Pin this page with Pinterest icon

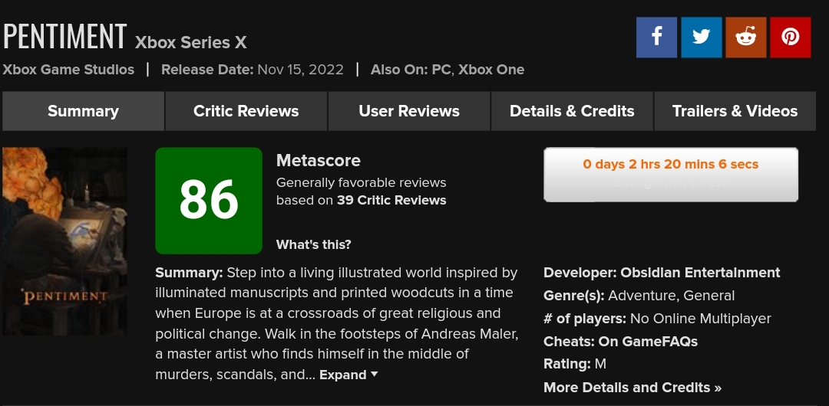[x=791, y=38]
